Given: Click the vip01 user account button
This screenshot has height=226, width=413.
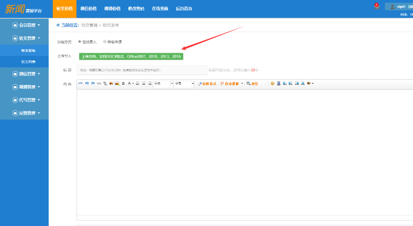Looking at the screenshot, I should [398, 6].
